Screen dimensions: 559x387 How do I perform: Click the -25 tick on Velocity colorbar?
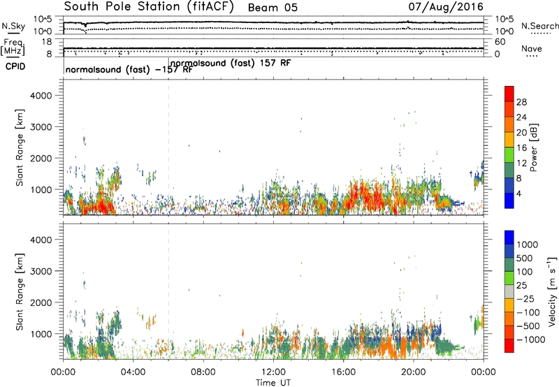tap(525, 299)
